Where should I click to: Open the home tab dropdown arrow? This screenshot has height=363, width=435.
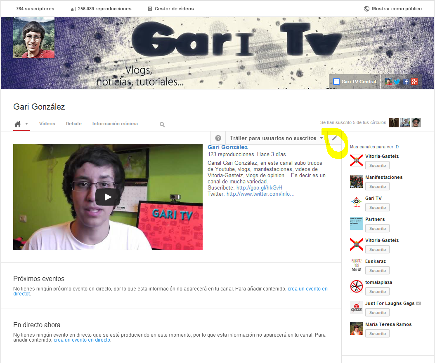[x=27, y=124]
